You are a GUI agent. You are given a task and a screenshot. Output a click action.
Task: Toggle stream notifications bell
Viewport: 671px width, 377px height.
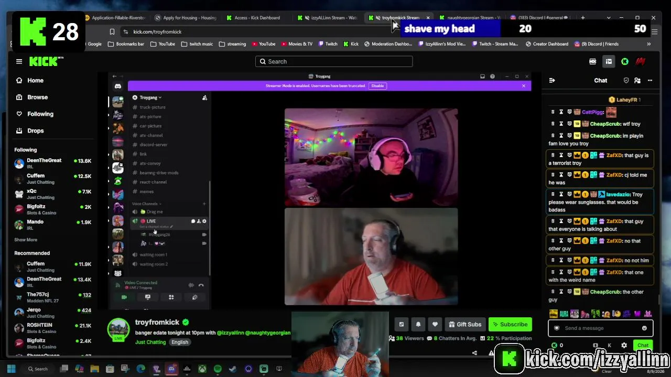coord(418,324)
